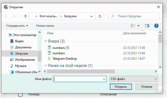The height and width of the screenshot is (98, 167).
Task: Select the file numbers dated 15:49
Action: click(x=59, y=53)
